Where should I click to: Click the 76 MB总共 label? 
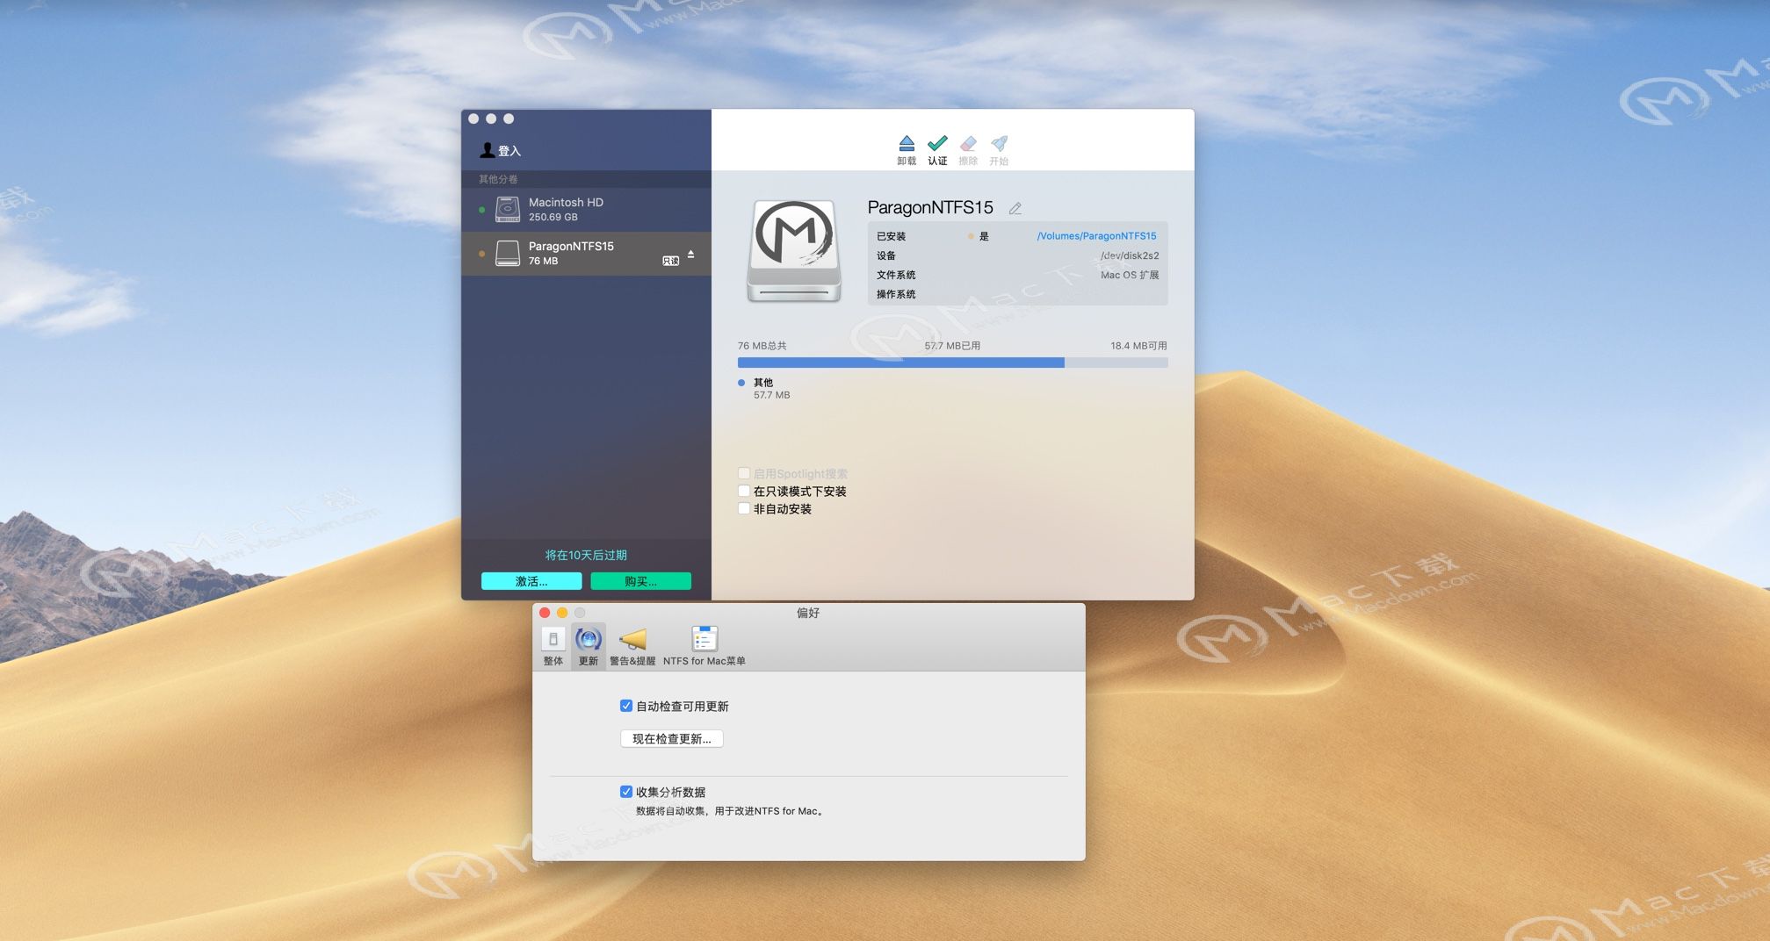click(762, 346)
